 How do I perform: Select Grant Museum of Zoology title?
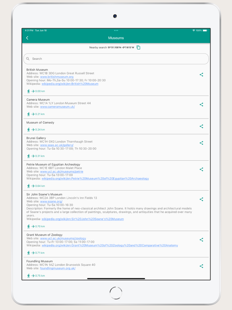(44, 235)
